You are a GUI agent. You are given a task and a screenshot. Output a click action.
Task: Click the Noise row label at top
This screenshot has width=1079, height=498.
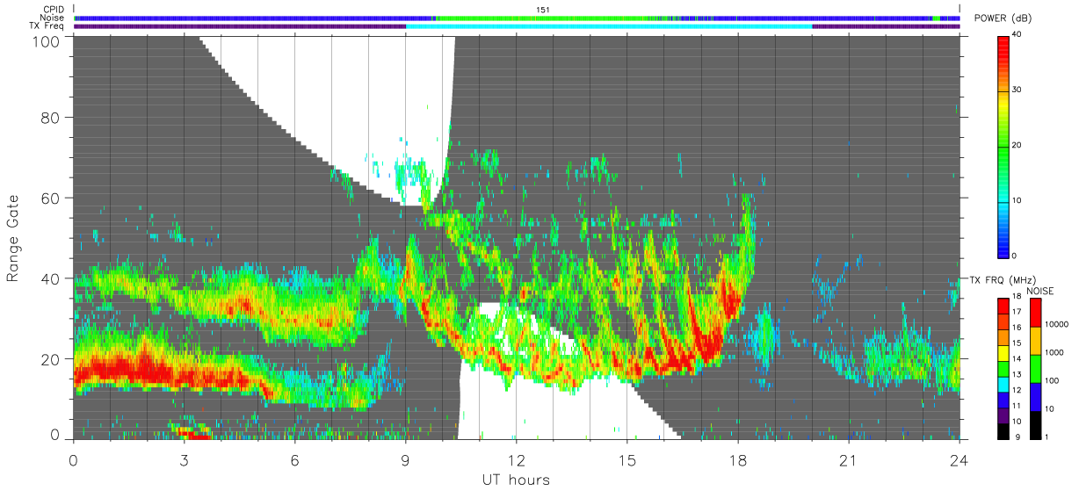point(53,18)
